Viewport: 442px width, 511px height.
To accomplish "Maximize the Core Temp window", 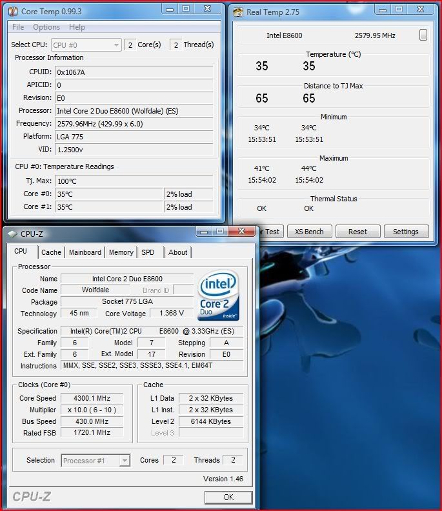I will pyautogui.click(x=186, y=9).
